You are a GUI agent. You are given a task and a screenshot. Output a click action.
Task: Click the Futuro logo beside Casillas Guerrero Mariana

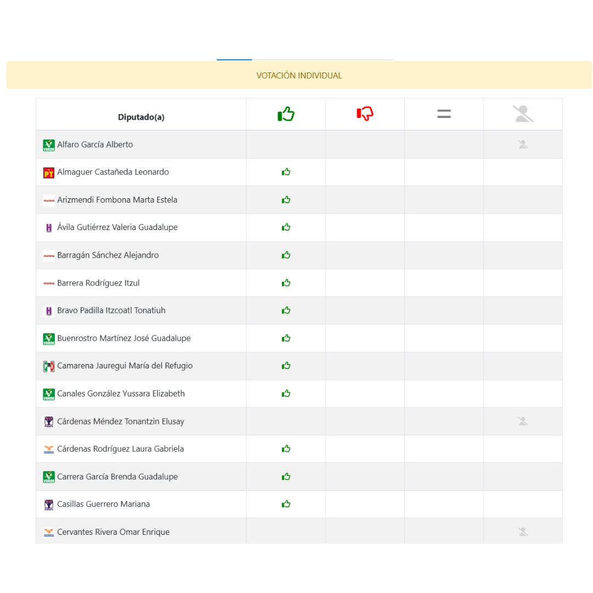tap(49, 505)
